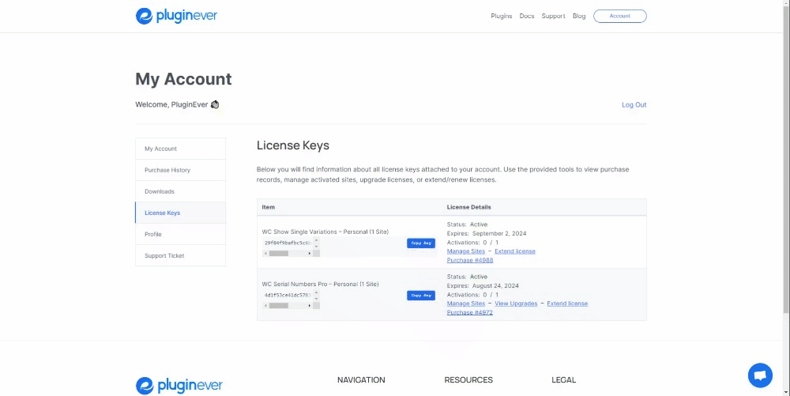Copy key for WC Show Single Variations
Image resolution: width=790 pixels, height=396 pixels.
click(x=421, y=243)
